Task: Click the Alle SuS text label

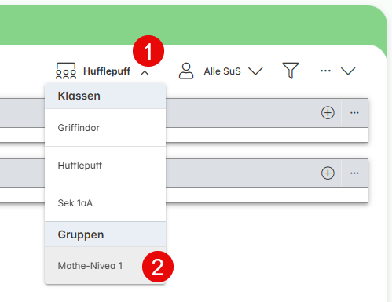Action: tap(222, 71)
